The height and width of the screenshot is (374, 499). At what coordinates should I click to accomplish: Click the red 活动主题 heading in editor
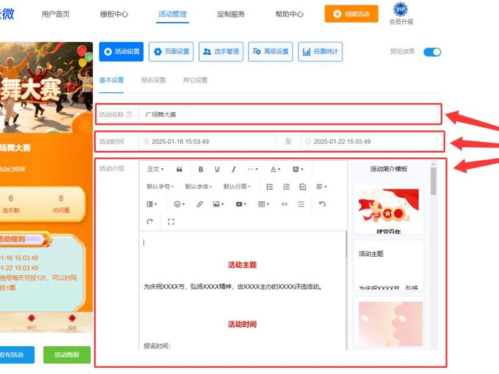tap(242, 265)
